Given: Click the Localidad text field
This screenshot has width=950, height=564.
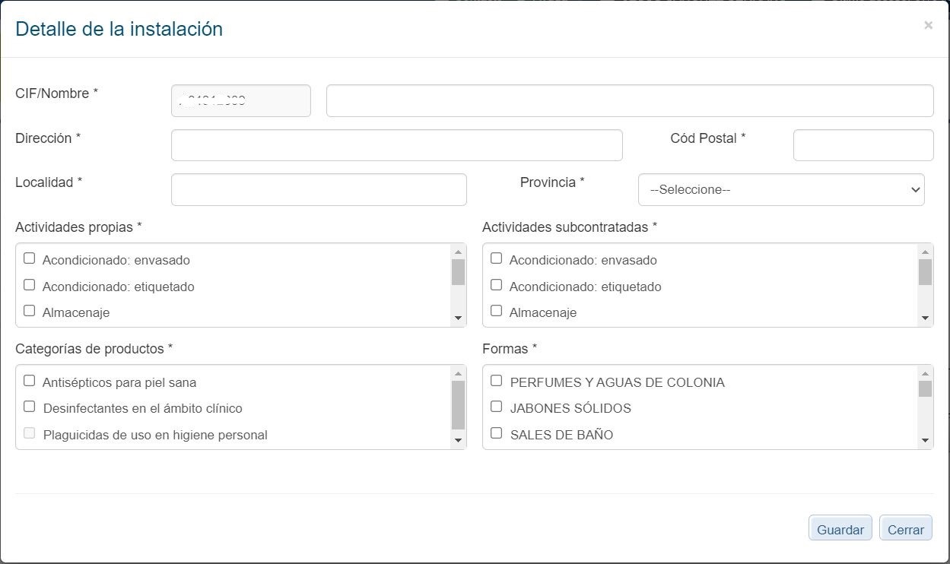Looking at the screenshot, I should tap(319, 190).
